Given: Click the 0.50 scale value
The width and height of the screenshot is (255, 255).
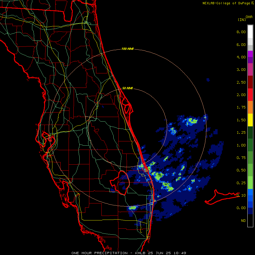Looking at the screenshot, I should [x=241, y=170].
